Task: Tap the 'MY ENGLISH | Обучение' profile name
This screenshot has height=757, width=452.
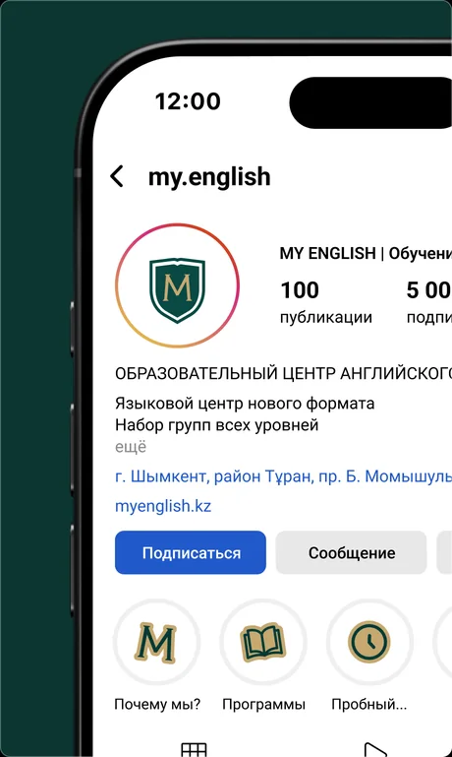Action: pos(366,253)
